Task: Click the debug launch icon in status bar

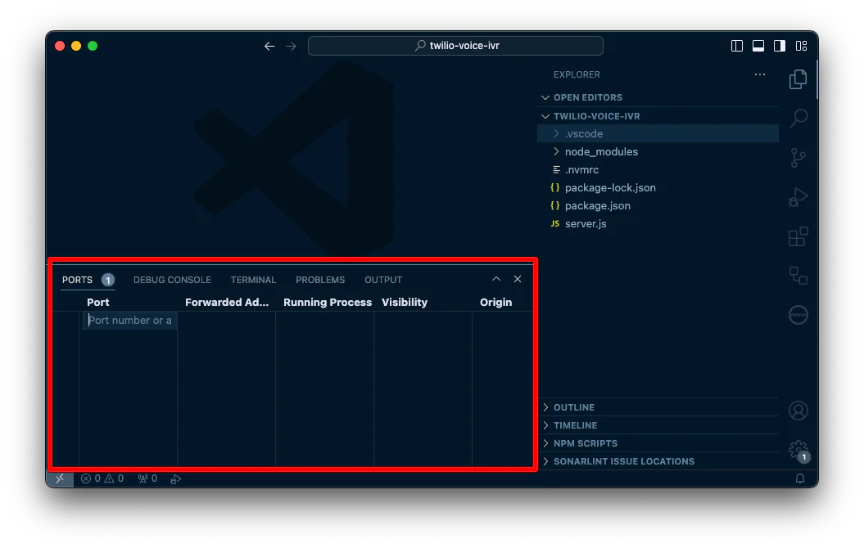Action: click(176, 479)
